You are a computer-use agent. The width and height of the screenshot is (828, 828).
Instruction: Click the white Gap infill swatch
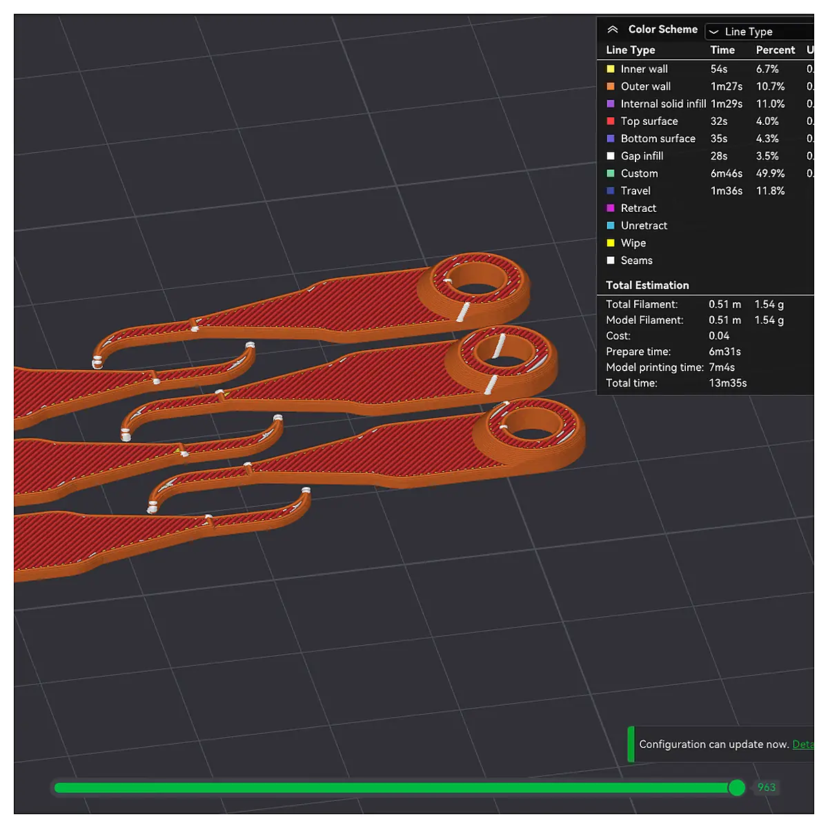[611, 156]
